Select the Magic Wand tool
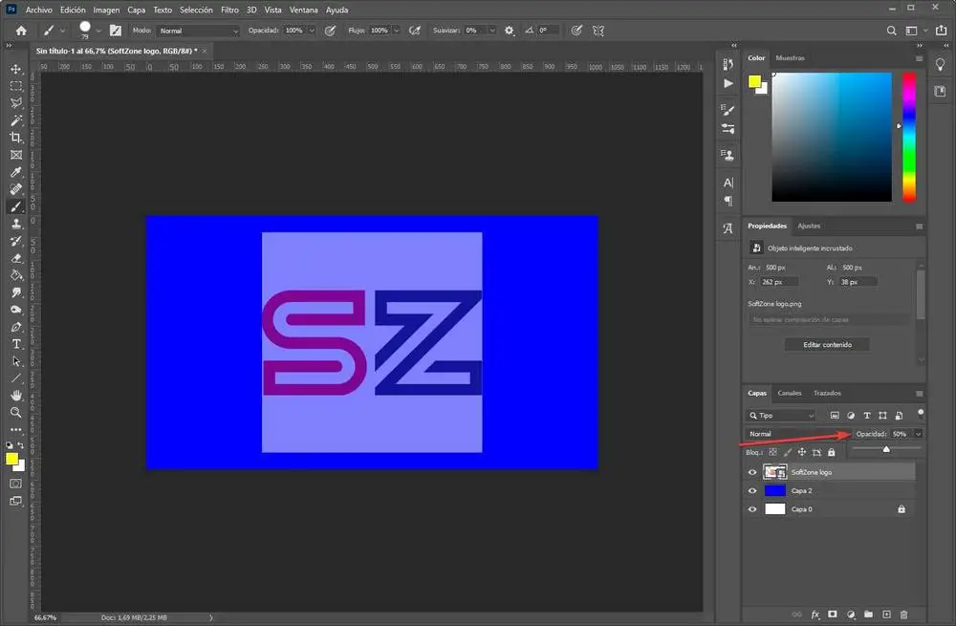 [x=16, y=120]
